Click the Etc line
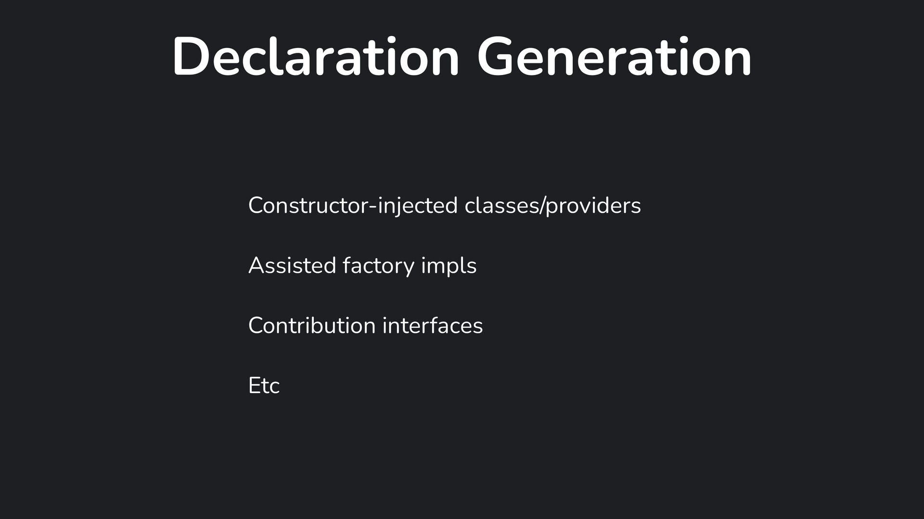Image resolution: width=924 pixels, height=519 pixels. pyautogui.click(x=264, y=386)
